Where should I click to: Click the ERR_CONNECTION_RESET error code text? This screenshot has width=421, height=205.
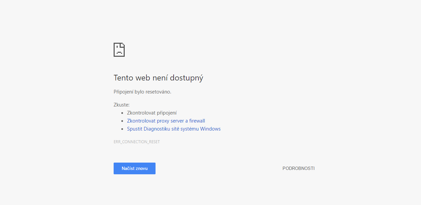tap(137, 142)
